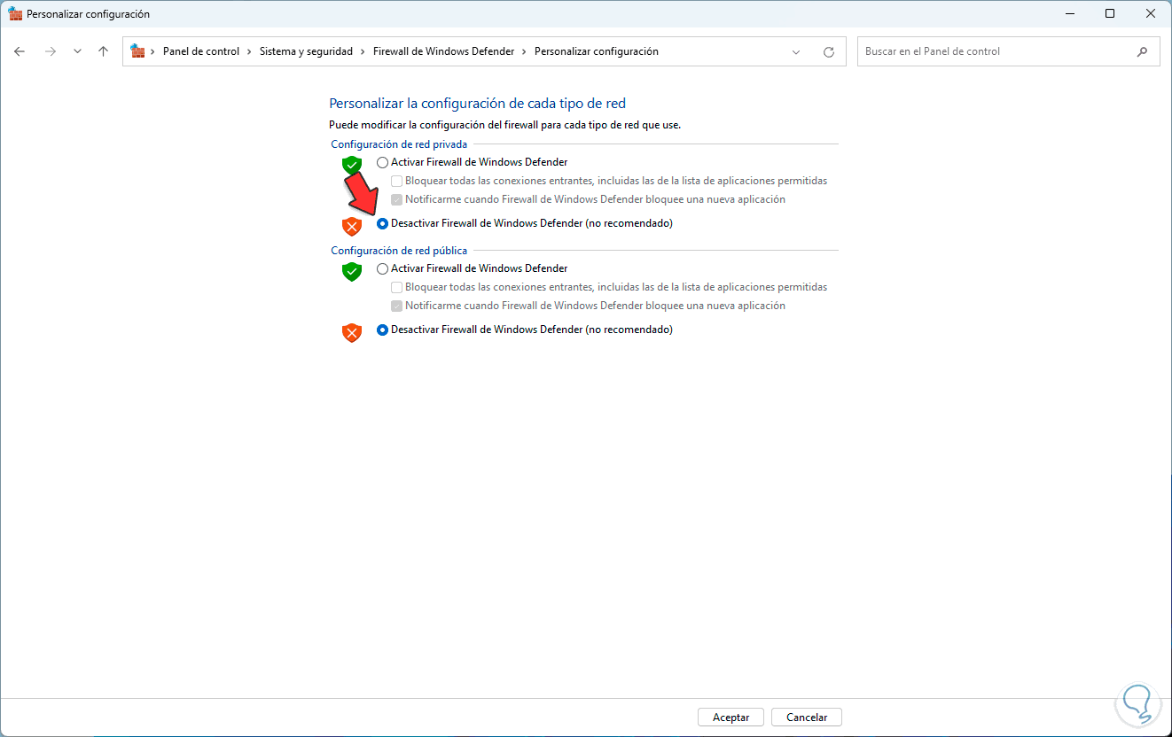Expand chevron after Panel de control

(250, 51)
